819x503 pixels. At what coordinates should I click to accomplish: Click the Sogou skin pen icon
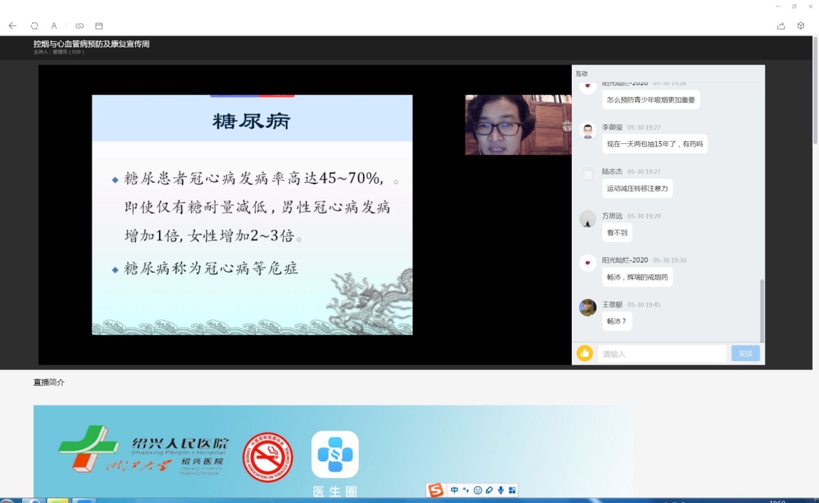coord(489,490)
